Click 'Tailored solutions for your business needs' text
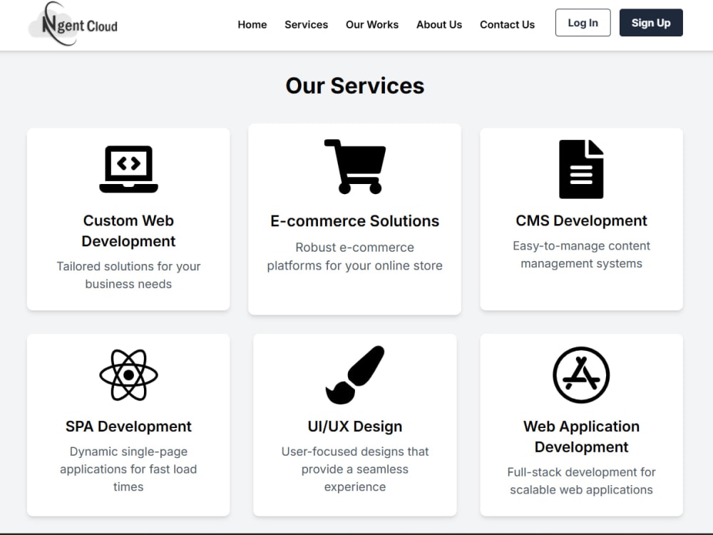 [x=128, y=275]
